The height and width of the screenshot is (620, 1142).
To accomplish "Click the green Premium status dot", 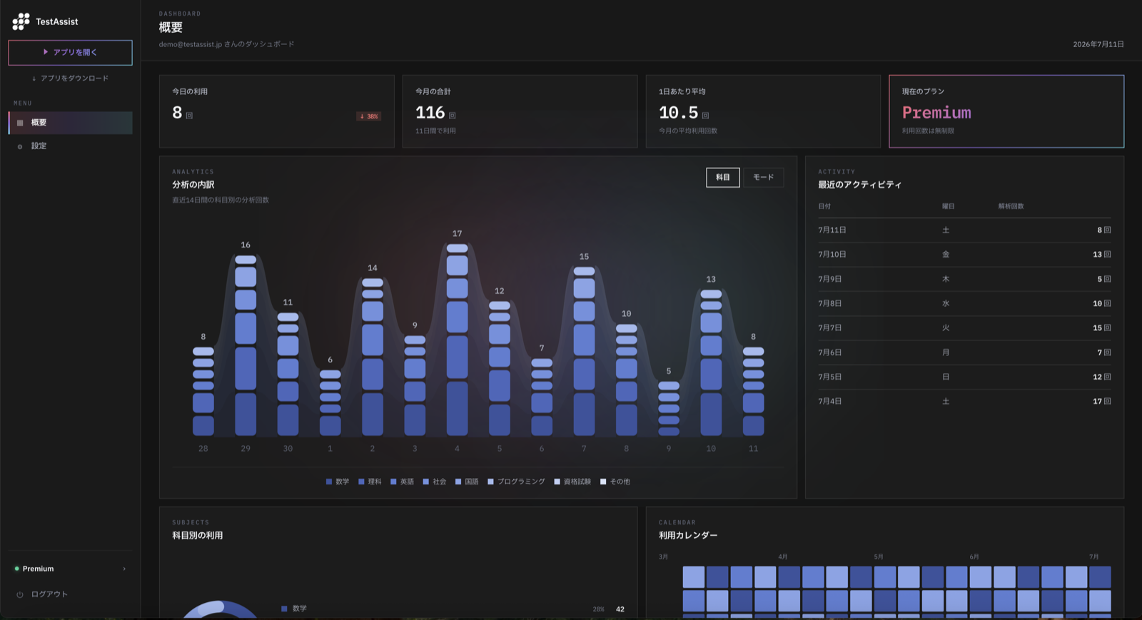I will click(x=16, y=569).
